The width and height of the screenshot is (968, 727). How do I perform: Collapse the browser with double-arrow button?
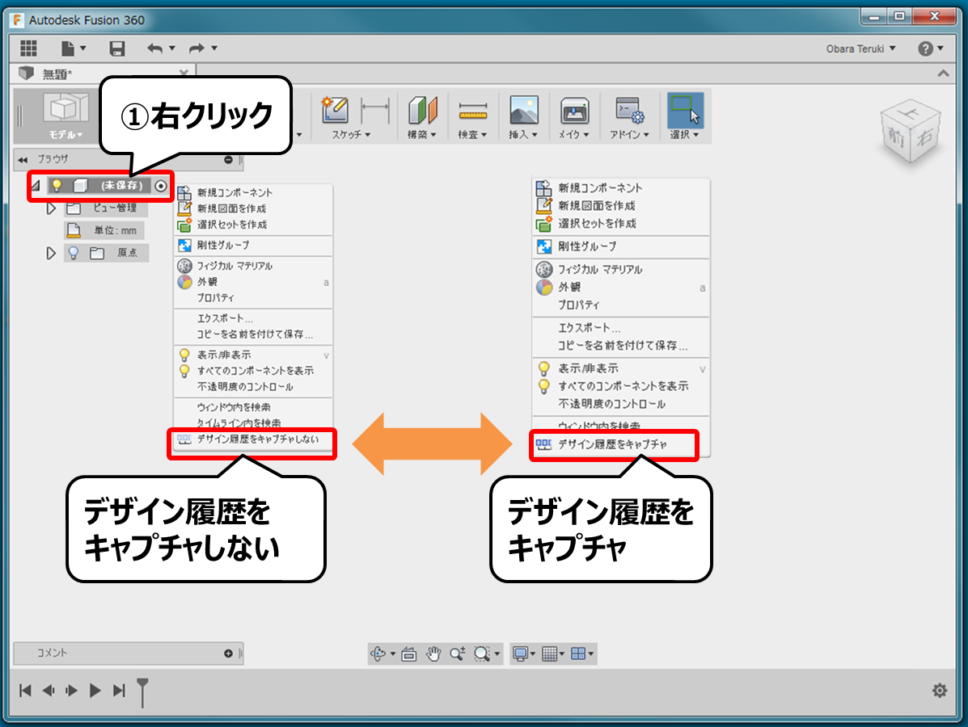click(x=23, y=160)
